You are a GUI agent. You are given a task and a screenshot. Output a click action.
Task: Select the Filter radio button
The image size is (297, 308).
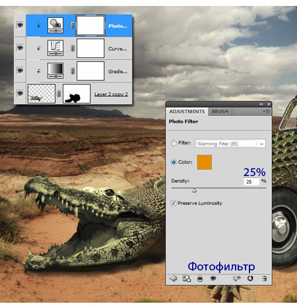[x=174, y=143]
